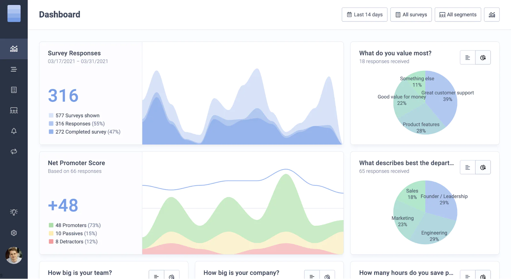Click the lightbulb ideas icon
This screenshot has width=511, height=279.
coord(14,212)
